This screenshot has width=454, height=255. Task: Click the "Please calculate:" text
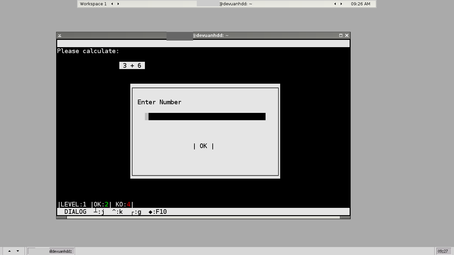88,51
